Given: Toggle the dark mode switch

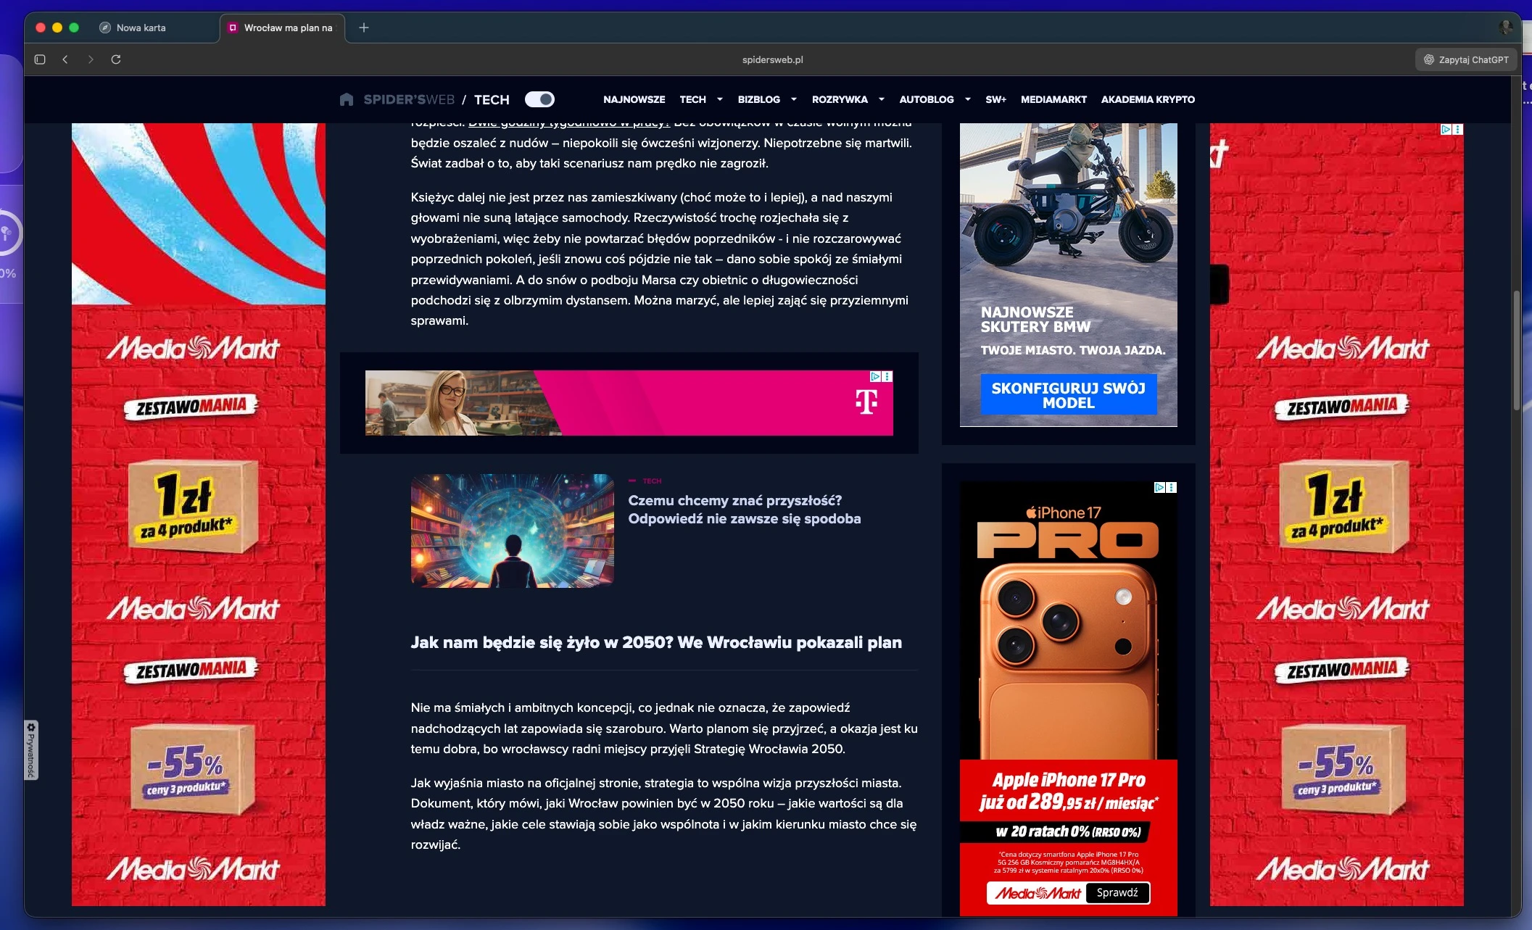Looking at the screenshot, I should (x=539, y=99).
